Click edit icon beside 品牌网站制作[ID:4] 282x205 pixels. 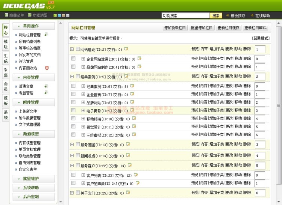(139, 66)
